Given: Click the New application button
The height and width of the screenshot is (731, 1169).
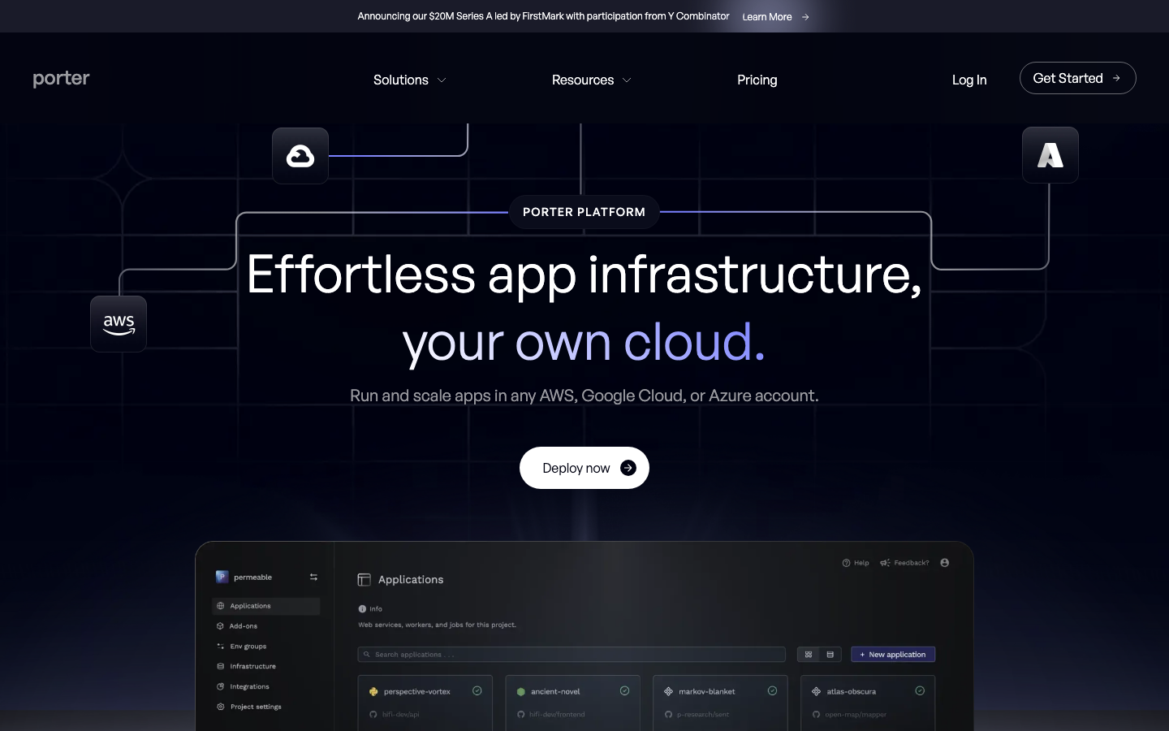Looking at the screenshot, I should point(893,655).
